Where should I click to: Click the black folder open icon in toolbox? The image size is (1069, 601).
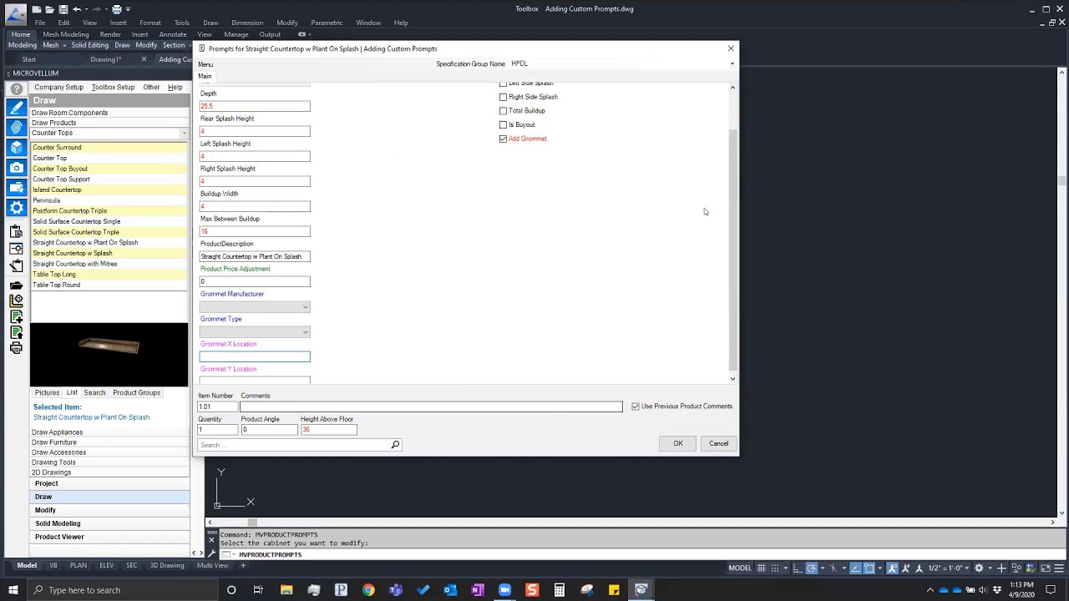point(16,285)
